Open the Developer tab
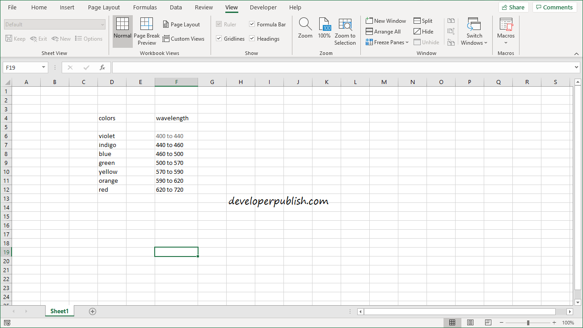This screenshot has height=328, width=583. (263, 7)
